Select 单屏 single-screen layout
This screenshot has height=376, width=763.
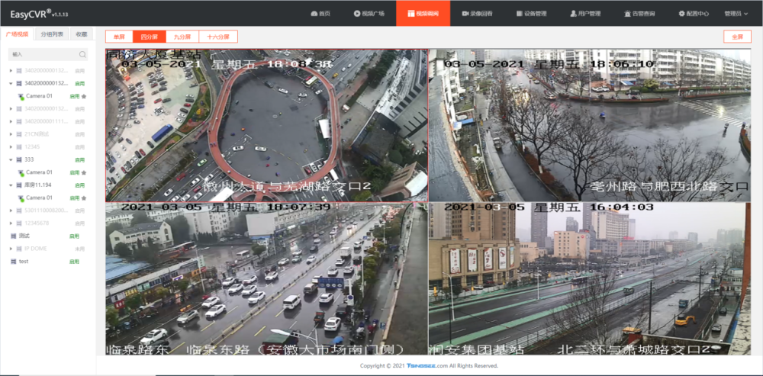(x=119, y=37)
